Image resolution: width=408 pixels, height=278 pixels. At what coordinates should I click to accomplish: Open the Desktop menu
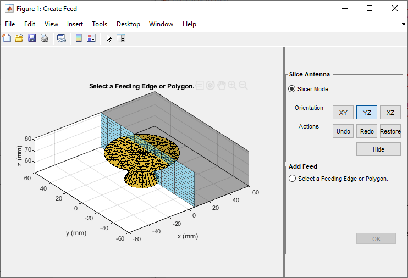pyautogui.click(x=128, y=24)
